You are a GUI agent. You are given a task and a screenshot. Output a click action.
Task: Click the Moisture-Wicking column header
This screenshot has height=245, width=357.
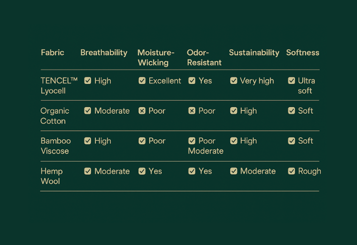(x=156, y=58)
